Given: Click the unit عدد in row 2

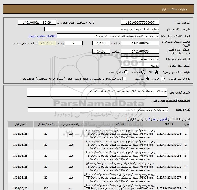Looking at the screenshot, I should click(71, 145).
